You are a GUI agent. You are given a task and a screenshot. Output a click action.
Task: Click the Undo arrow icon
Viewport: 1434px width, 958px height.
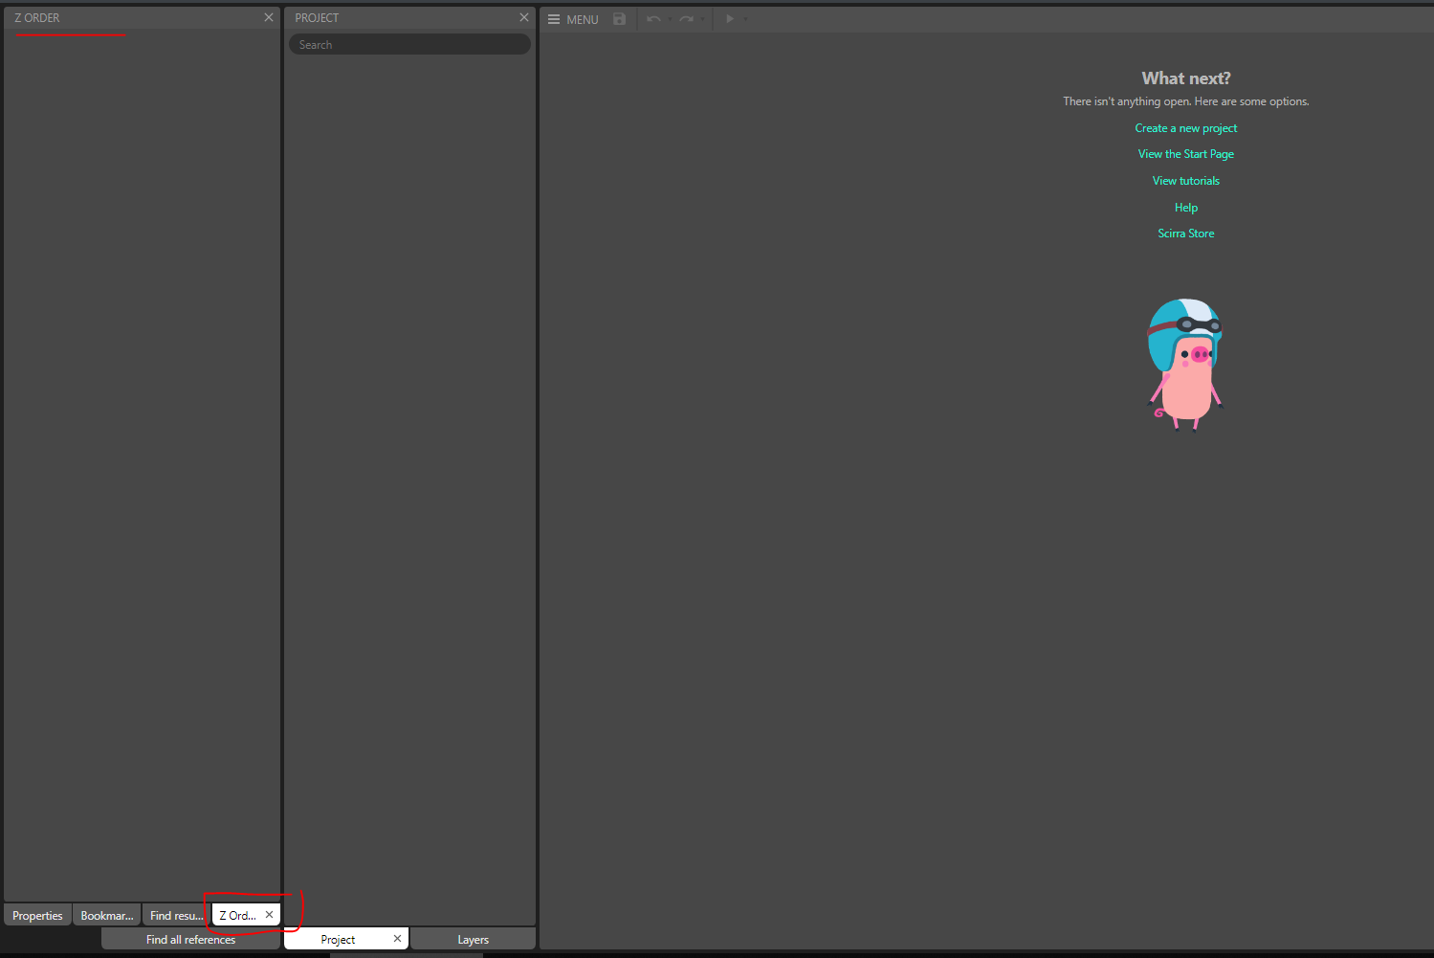(654, 18)
